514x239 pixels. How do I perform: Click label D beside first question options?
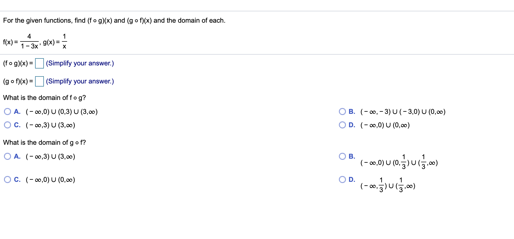351,125
